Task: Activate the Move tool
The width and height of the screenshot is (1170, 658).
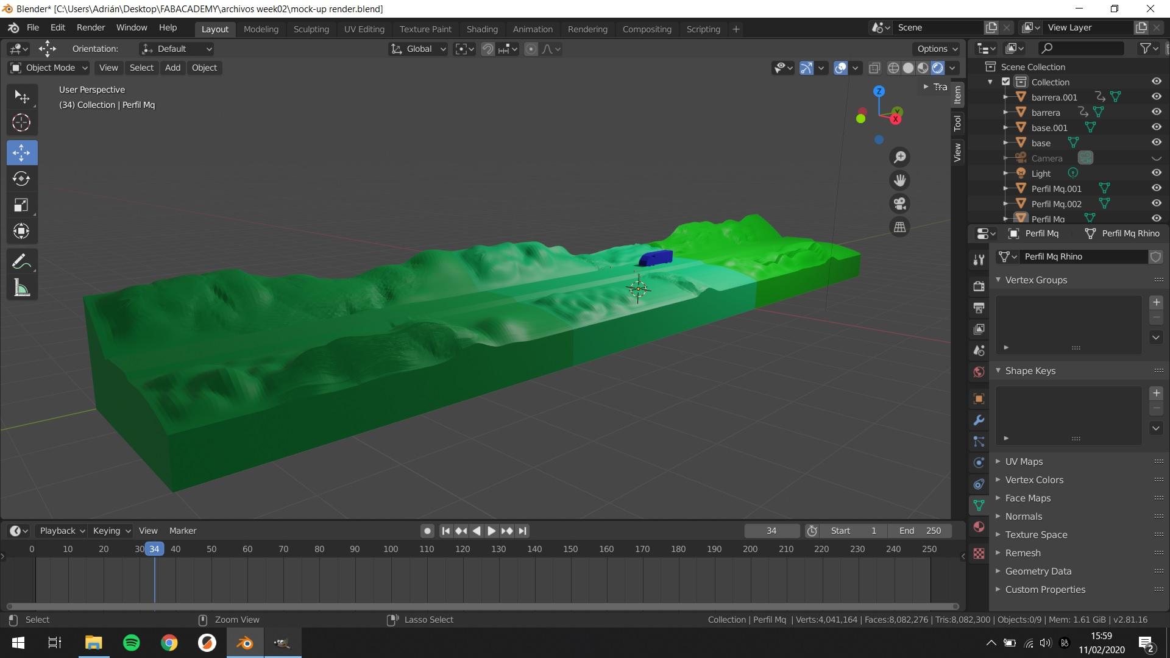Action: coord(21,152)
